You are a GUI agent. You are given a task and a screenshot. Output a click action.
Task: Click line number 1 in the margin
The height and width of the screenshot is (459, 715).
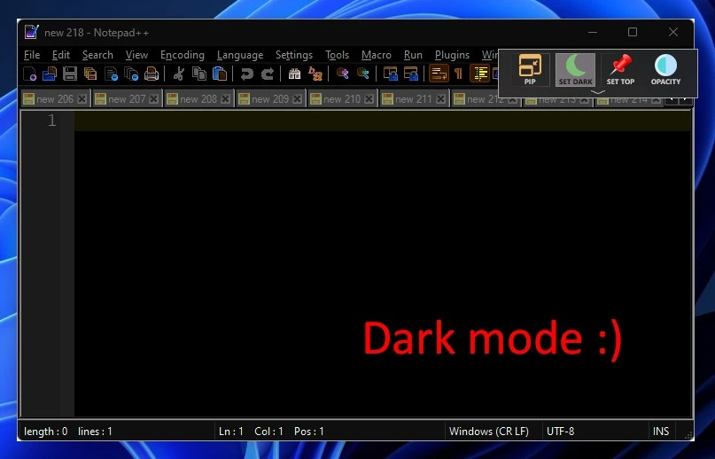point(52,121)
